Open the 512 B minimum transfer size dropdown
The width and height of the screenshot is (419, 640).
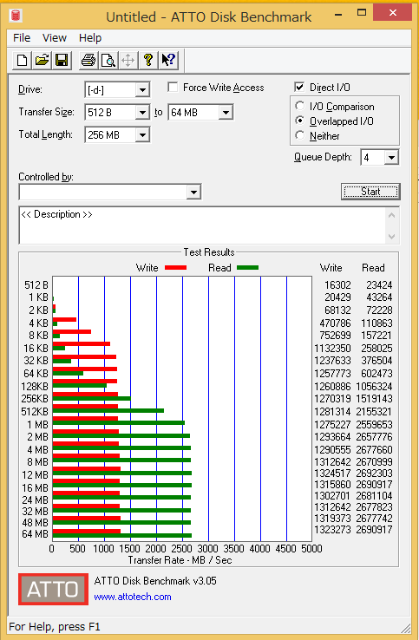click(x=142, y=112)
